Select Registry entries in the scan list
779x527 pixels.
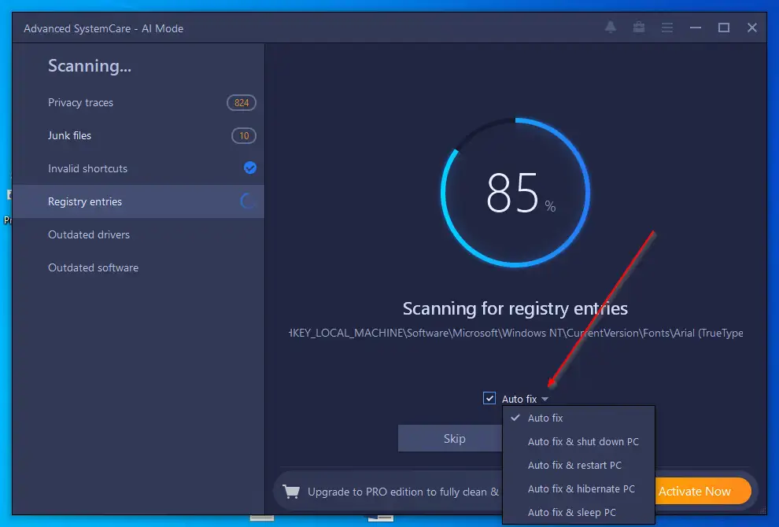[x=138, y=201]
